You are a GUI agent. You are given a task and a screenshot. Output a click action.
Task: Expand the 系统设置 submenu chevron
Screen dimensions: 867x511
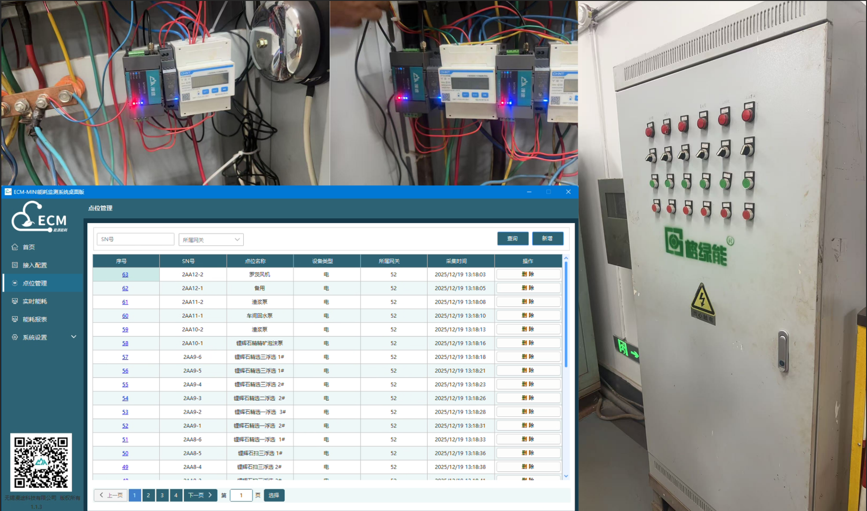tap(74, 337)
